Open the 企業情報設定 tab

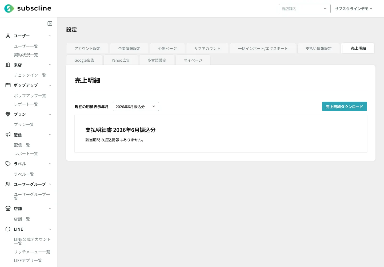(129, 48)
